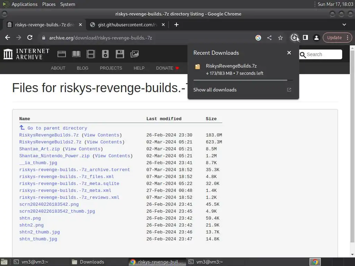
Task: Toggle Chrome downloads bubble icon
Action: 294,37
